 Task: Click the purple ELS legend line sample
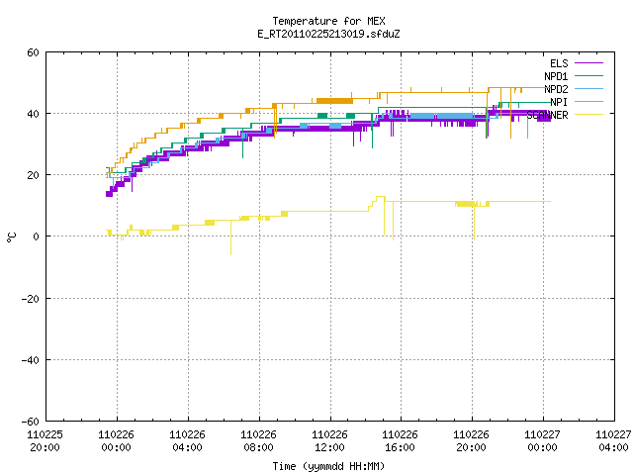(588, 63)
